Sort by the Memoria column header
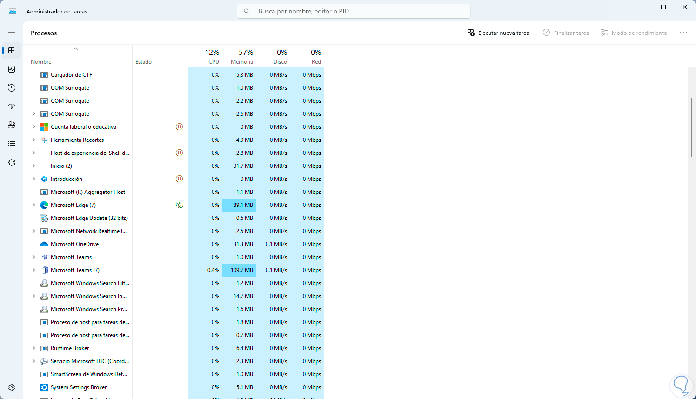 (x=239, y=56)
